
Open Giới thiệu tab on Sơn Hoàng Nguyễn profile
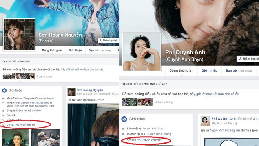75,50
